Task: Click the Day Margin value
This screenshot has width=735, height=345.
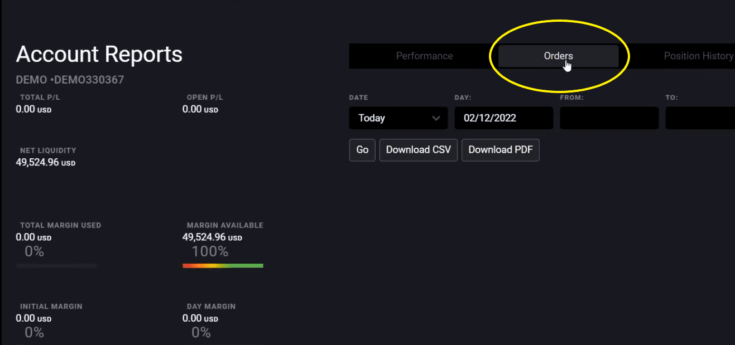Action: click(x=200, y=318)
